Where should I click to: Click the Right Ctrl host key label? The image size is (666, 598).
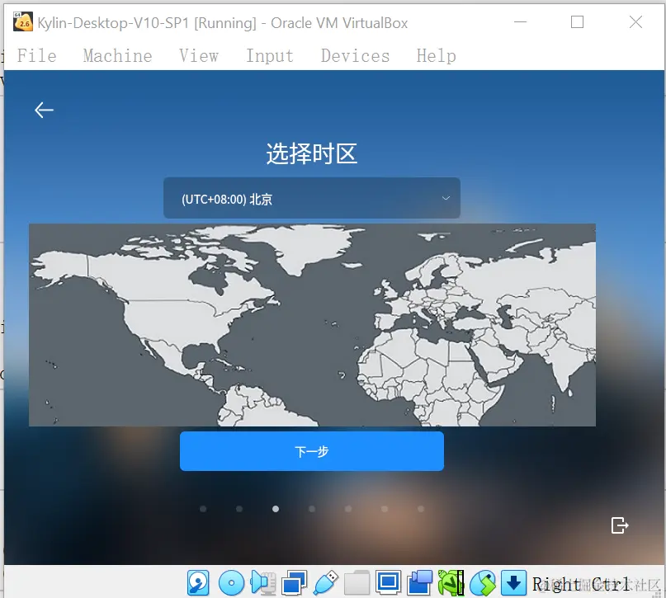pos(581,585)
